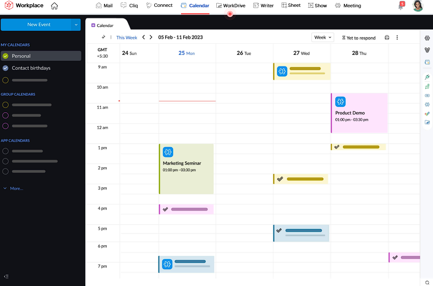
Task: Expand the New Event dropdown arrow
Action: click(x=77, y=25)
